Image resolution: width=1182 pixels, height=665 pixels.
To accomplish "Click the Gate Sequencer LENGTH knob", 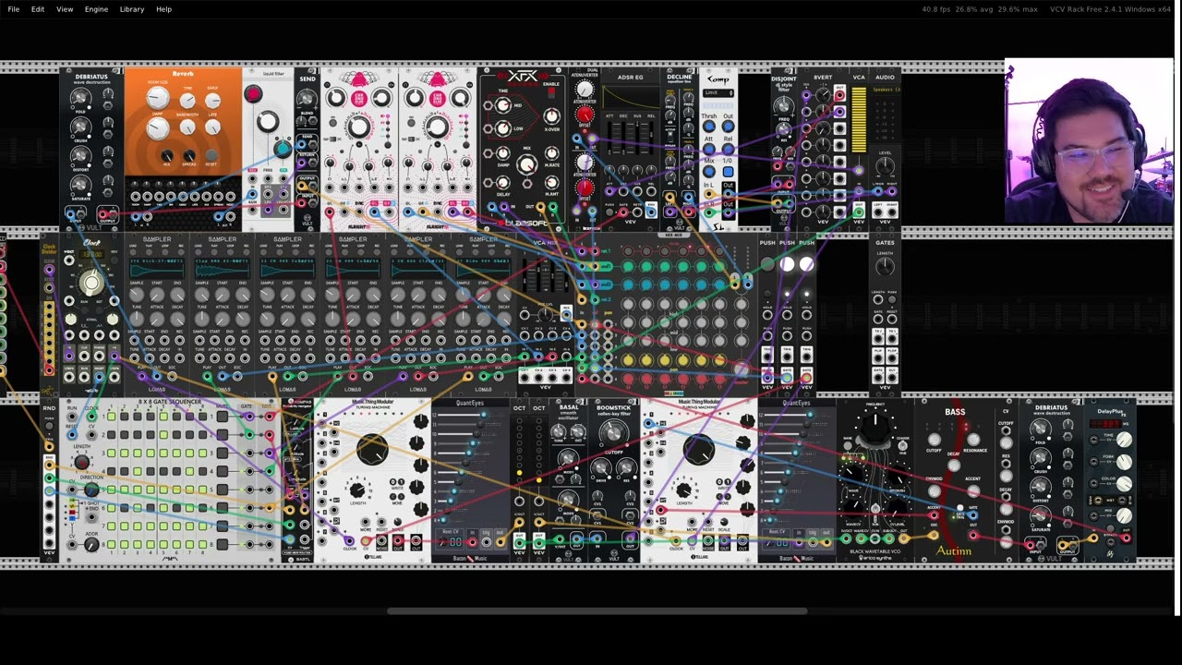I will pyautogui.click(x=81, y=463).
